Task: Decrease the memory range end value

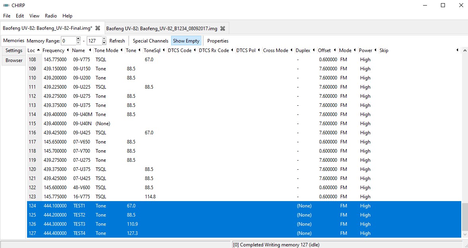Action: [104, 43]
